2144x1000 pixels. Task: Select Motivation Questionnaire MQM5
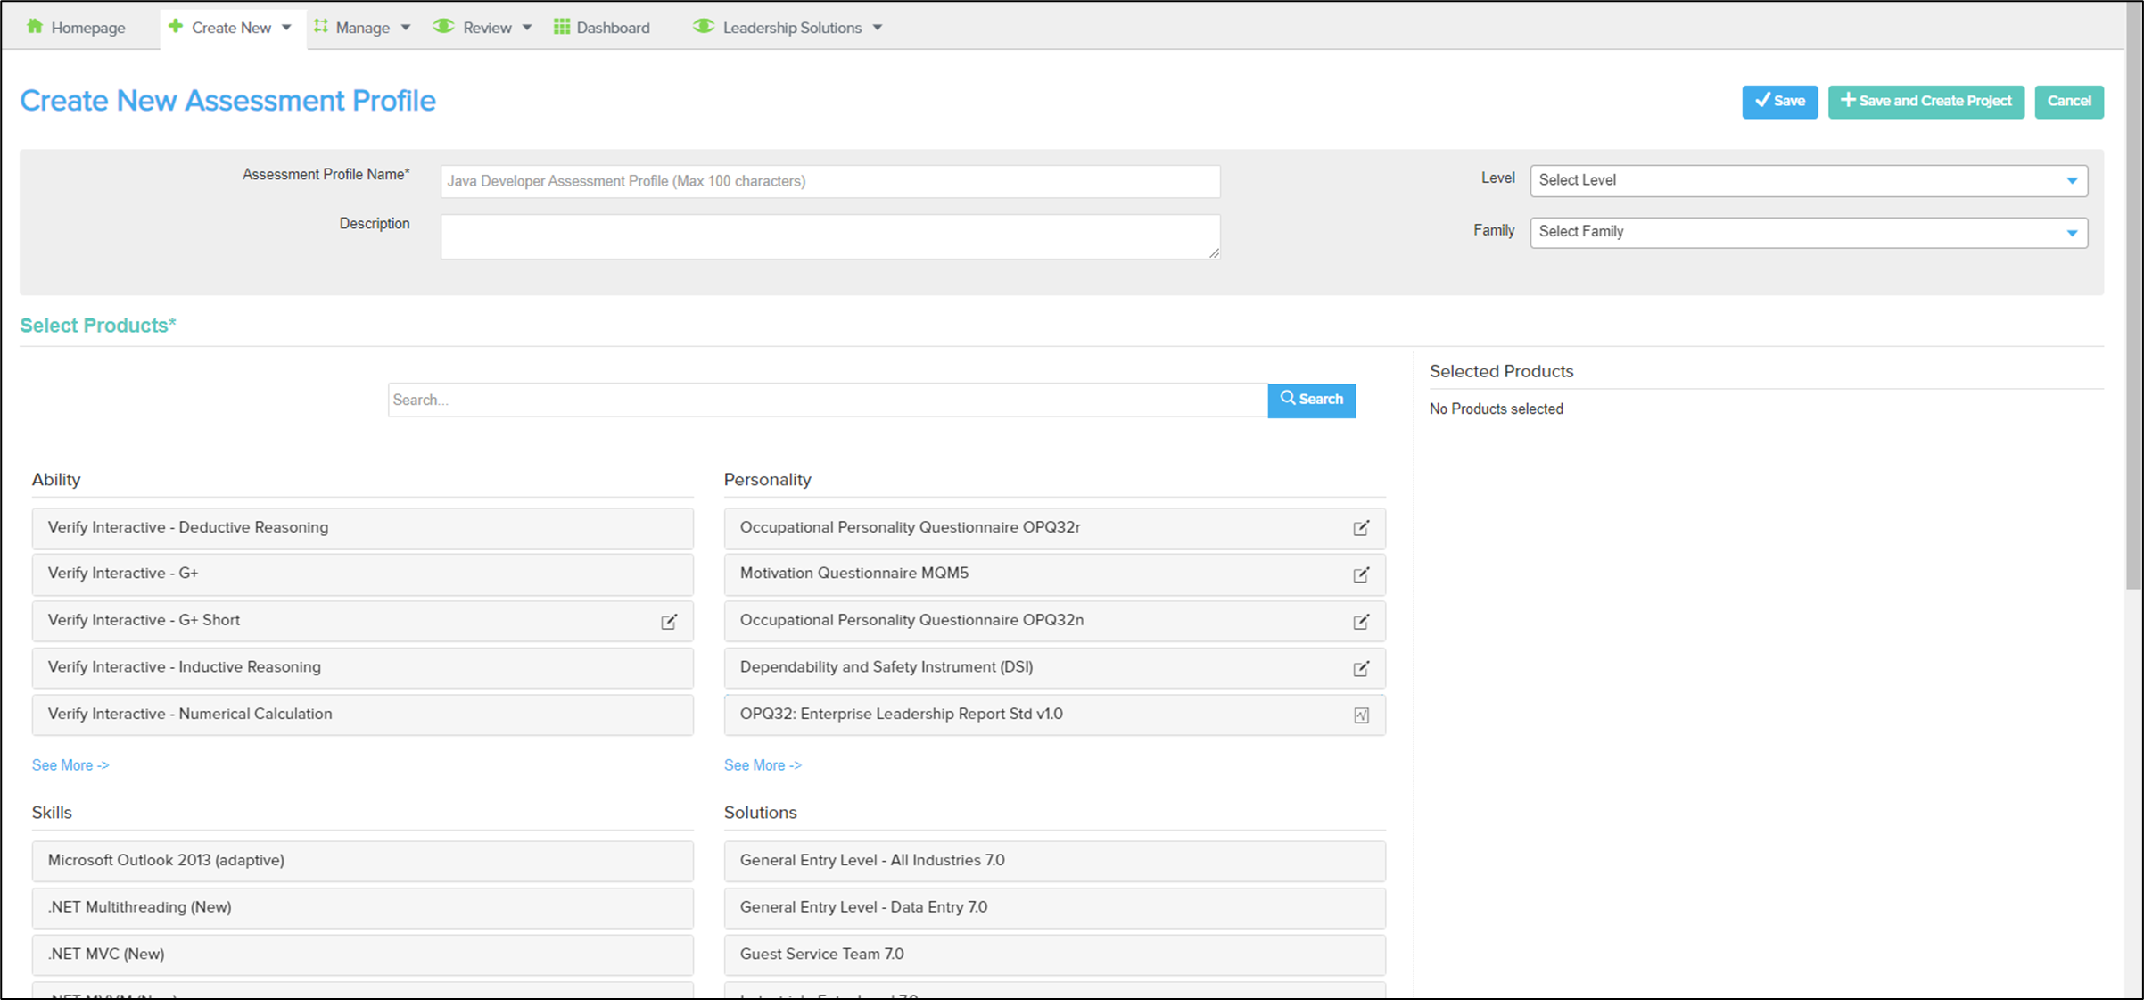coord(1055,574)
